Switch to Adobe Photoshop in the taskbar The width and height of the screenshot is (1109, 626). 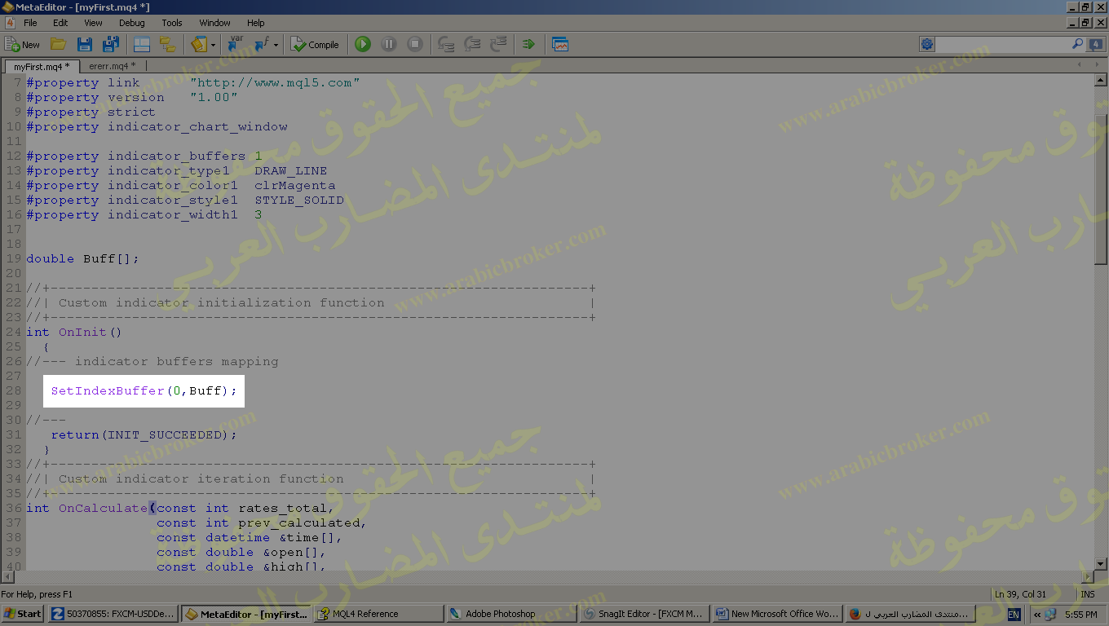[511, 614]
